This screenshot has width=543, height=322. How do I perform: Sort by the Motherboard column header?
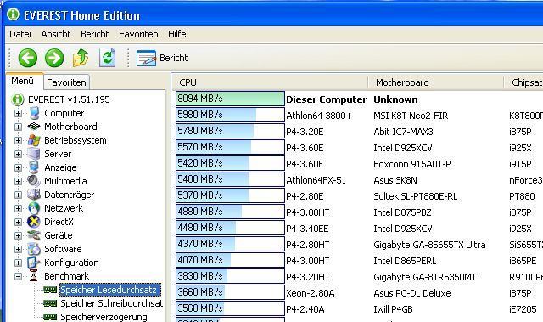pyautogui.click(x=436, y=82)
